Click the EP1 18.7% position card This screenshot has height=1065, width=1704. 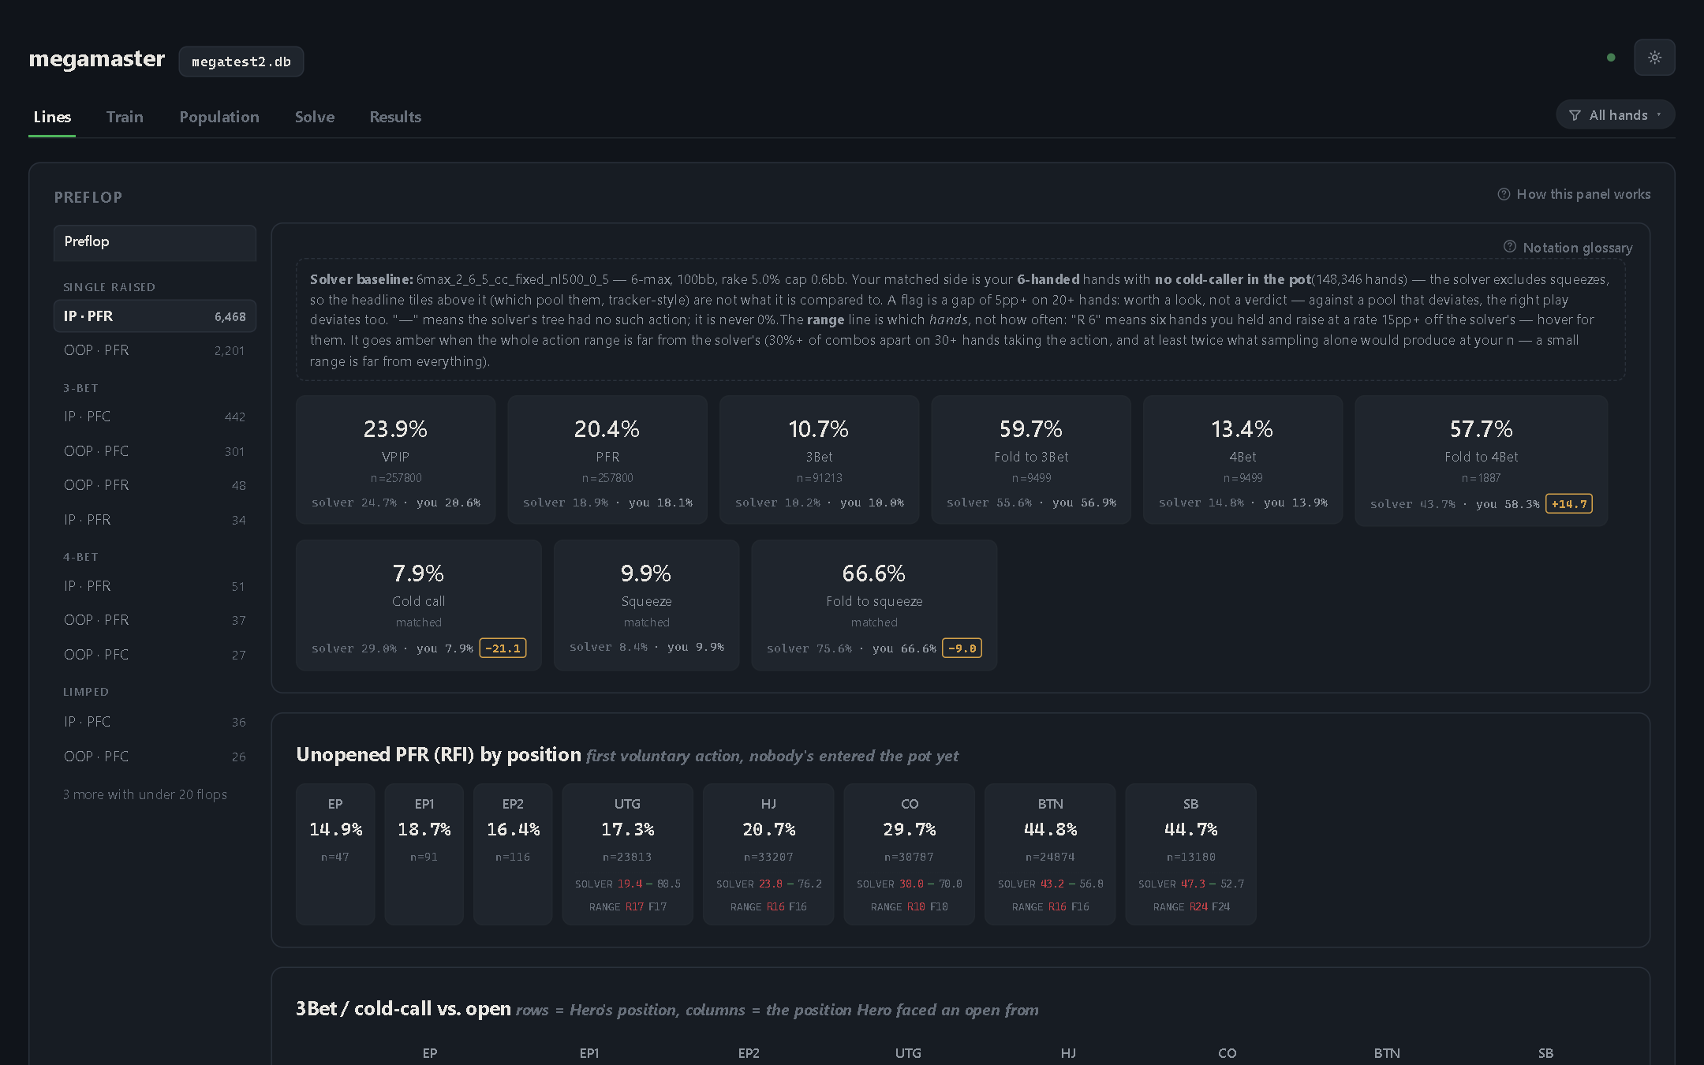424,854
